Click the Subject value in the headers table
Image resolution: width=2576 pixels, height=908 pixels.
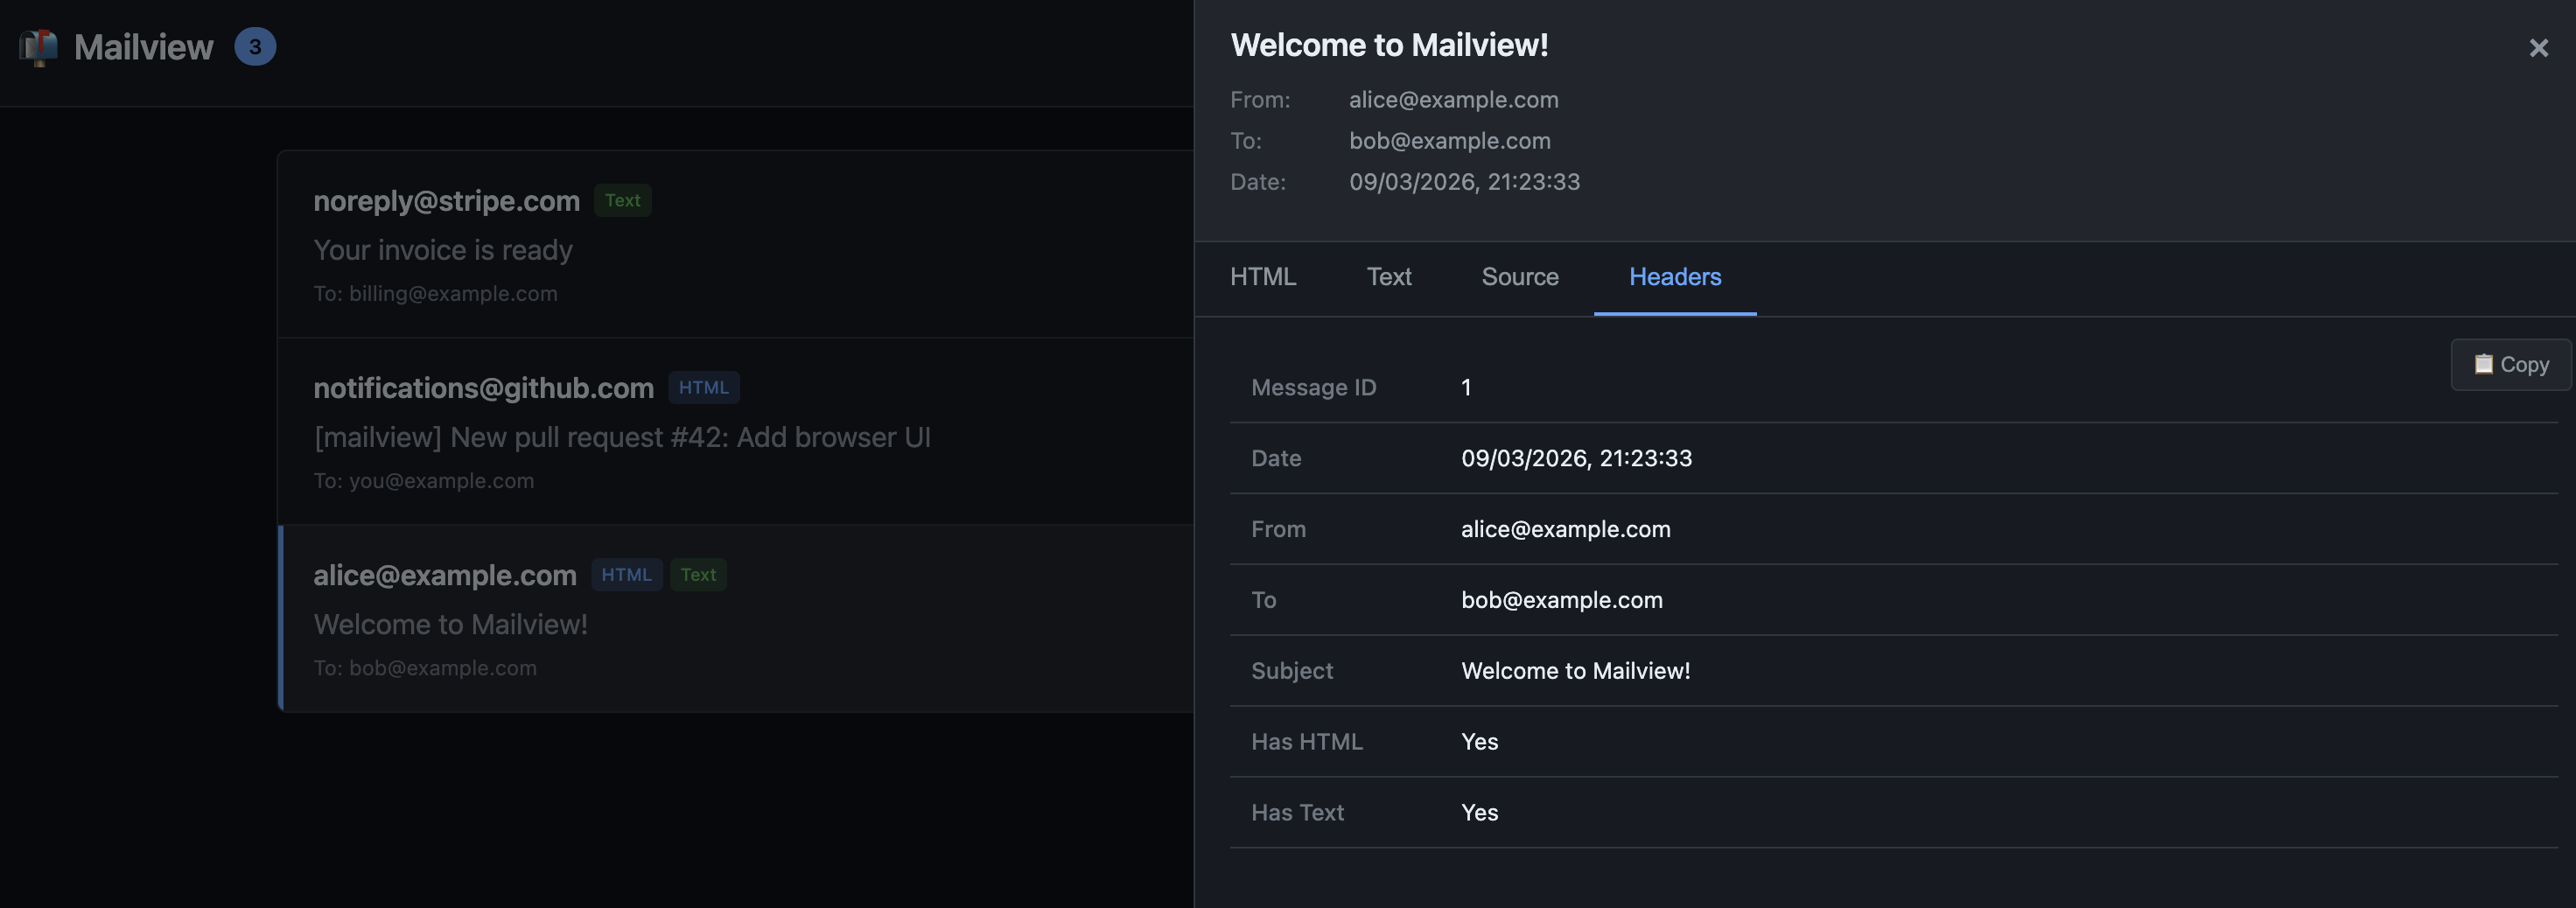click(x=1576, y=671)
